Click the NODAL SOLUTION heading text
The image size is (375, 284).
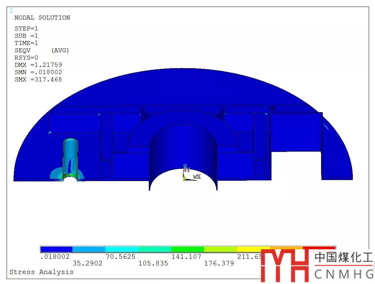click(x=42, y=18)
